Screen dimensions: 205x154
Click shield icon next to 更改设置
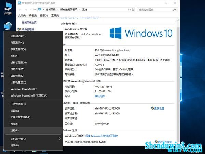pos(153,108)
